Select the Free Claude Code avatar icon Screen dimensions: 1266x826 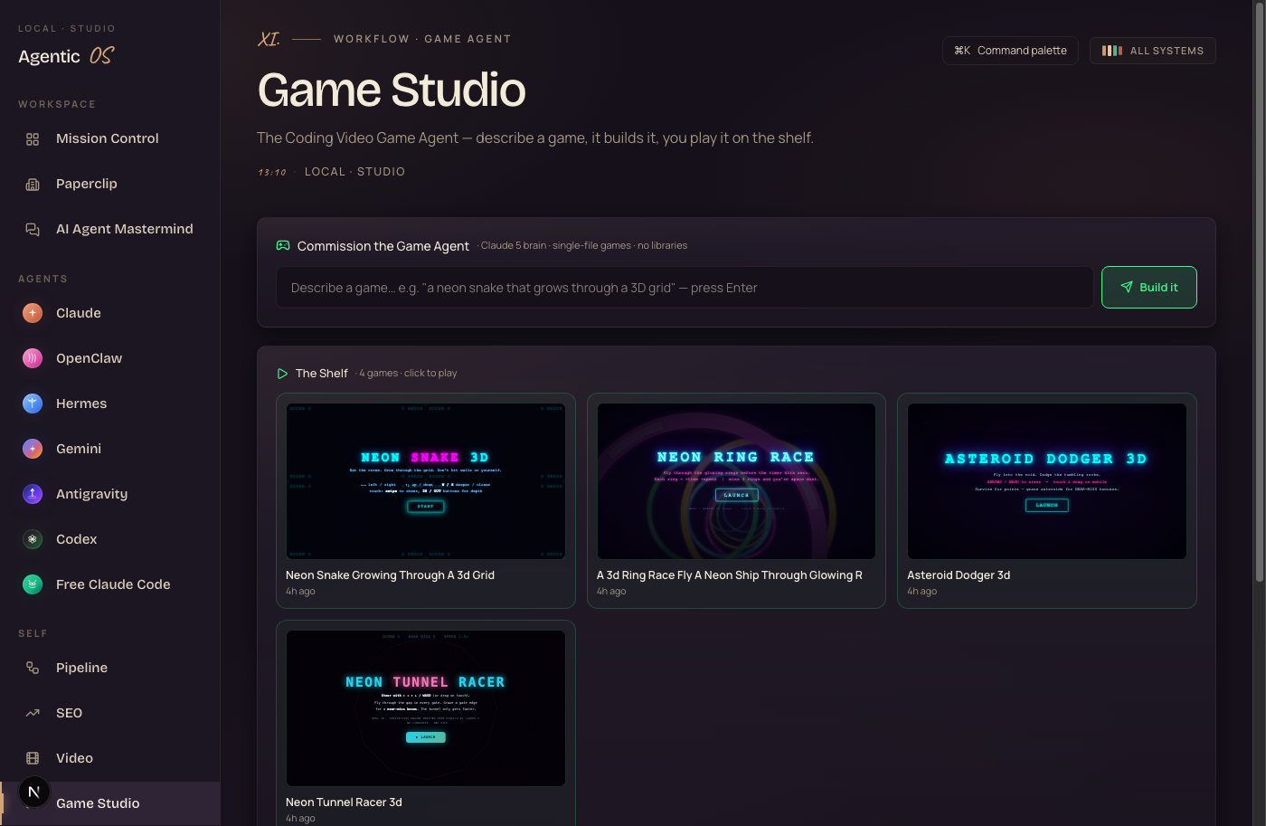(x=33, y=584)
